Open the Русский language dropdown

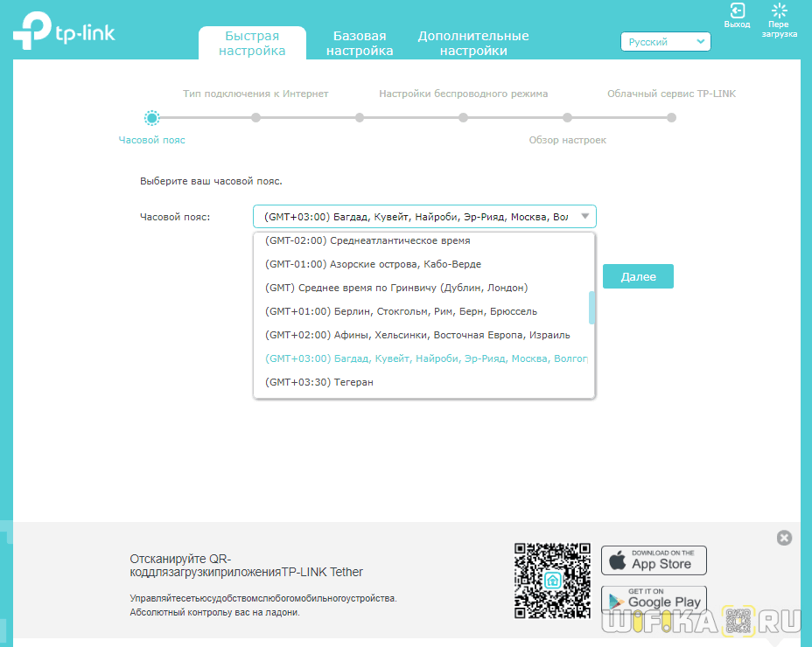point(665,42)
